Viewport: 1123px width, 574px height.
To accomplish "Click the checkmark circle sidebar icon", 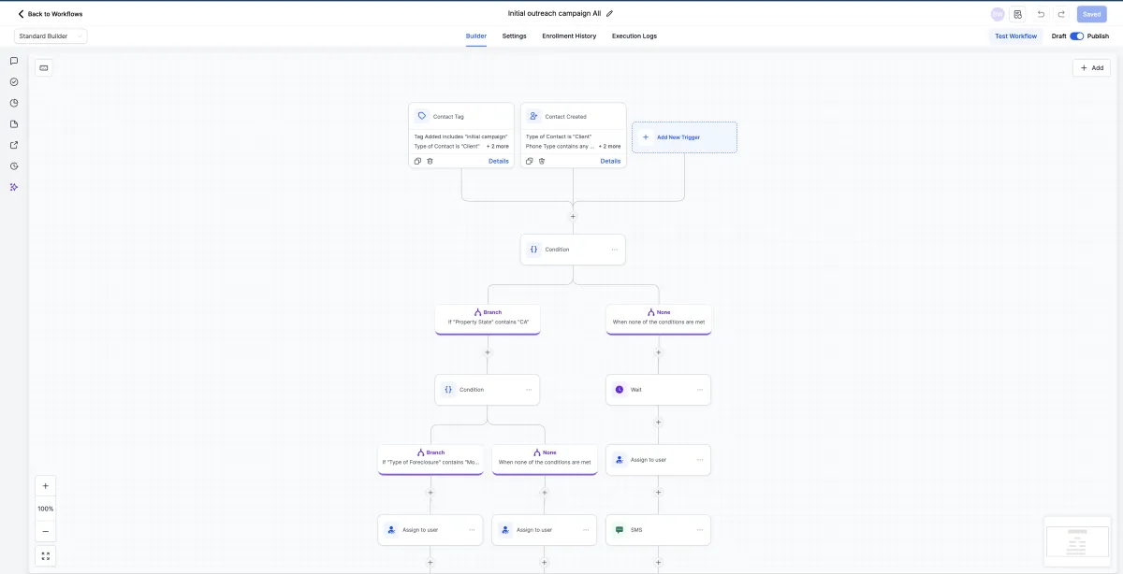I will click(14, 82).
